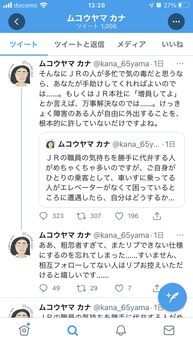
Task: Tap the compose new tweet button
Action: (x=172, y=297)
